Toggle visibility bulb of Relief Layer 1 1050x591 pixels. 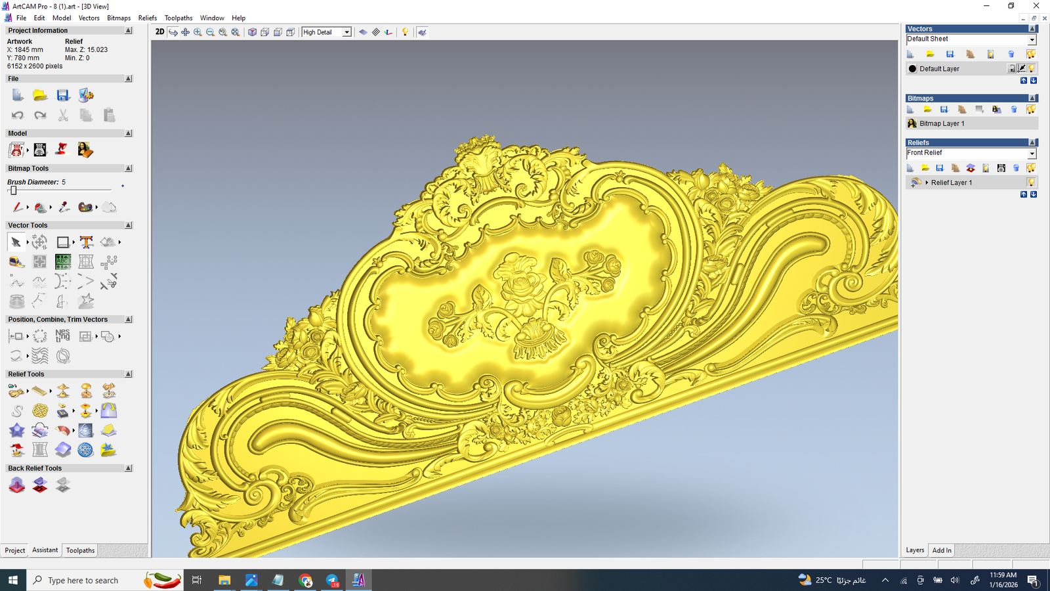coord(1031,183)
